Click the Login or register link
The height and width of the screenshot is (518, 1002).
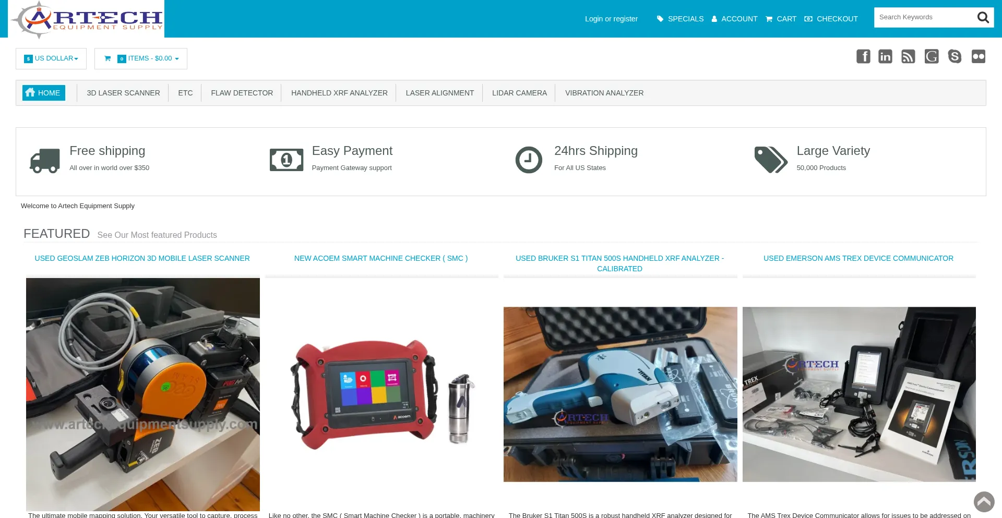click(x=611, y=19)
